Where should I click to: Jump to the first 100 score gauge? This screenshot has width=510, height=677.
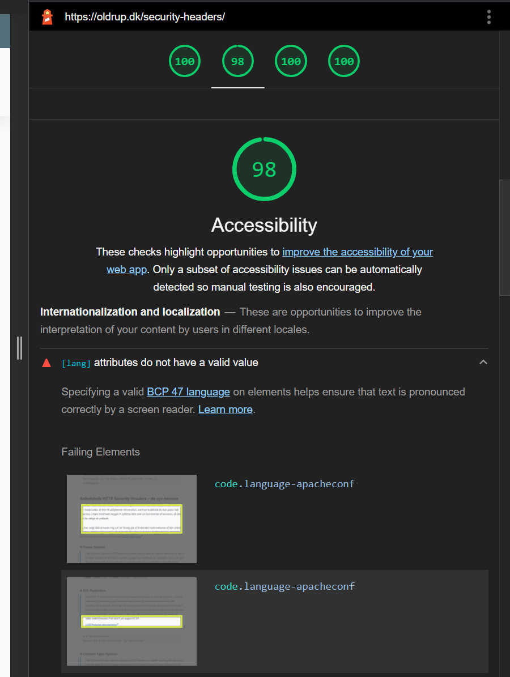point(185,61)
